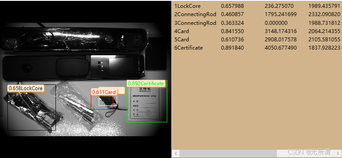Click value 2105.581055 in results list
This screenshot has width=342, height=158.
(324, 39)
